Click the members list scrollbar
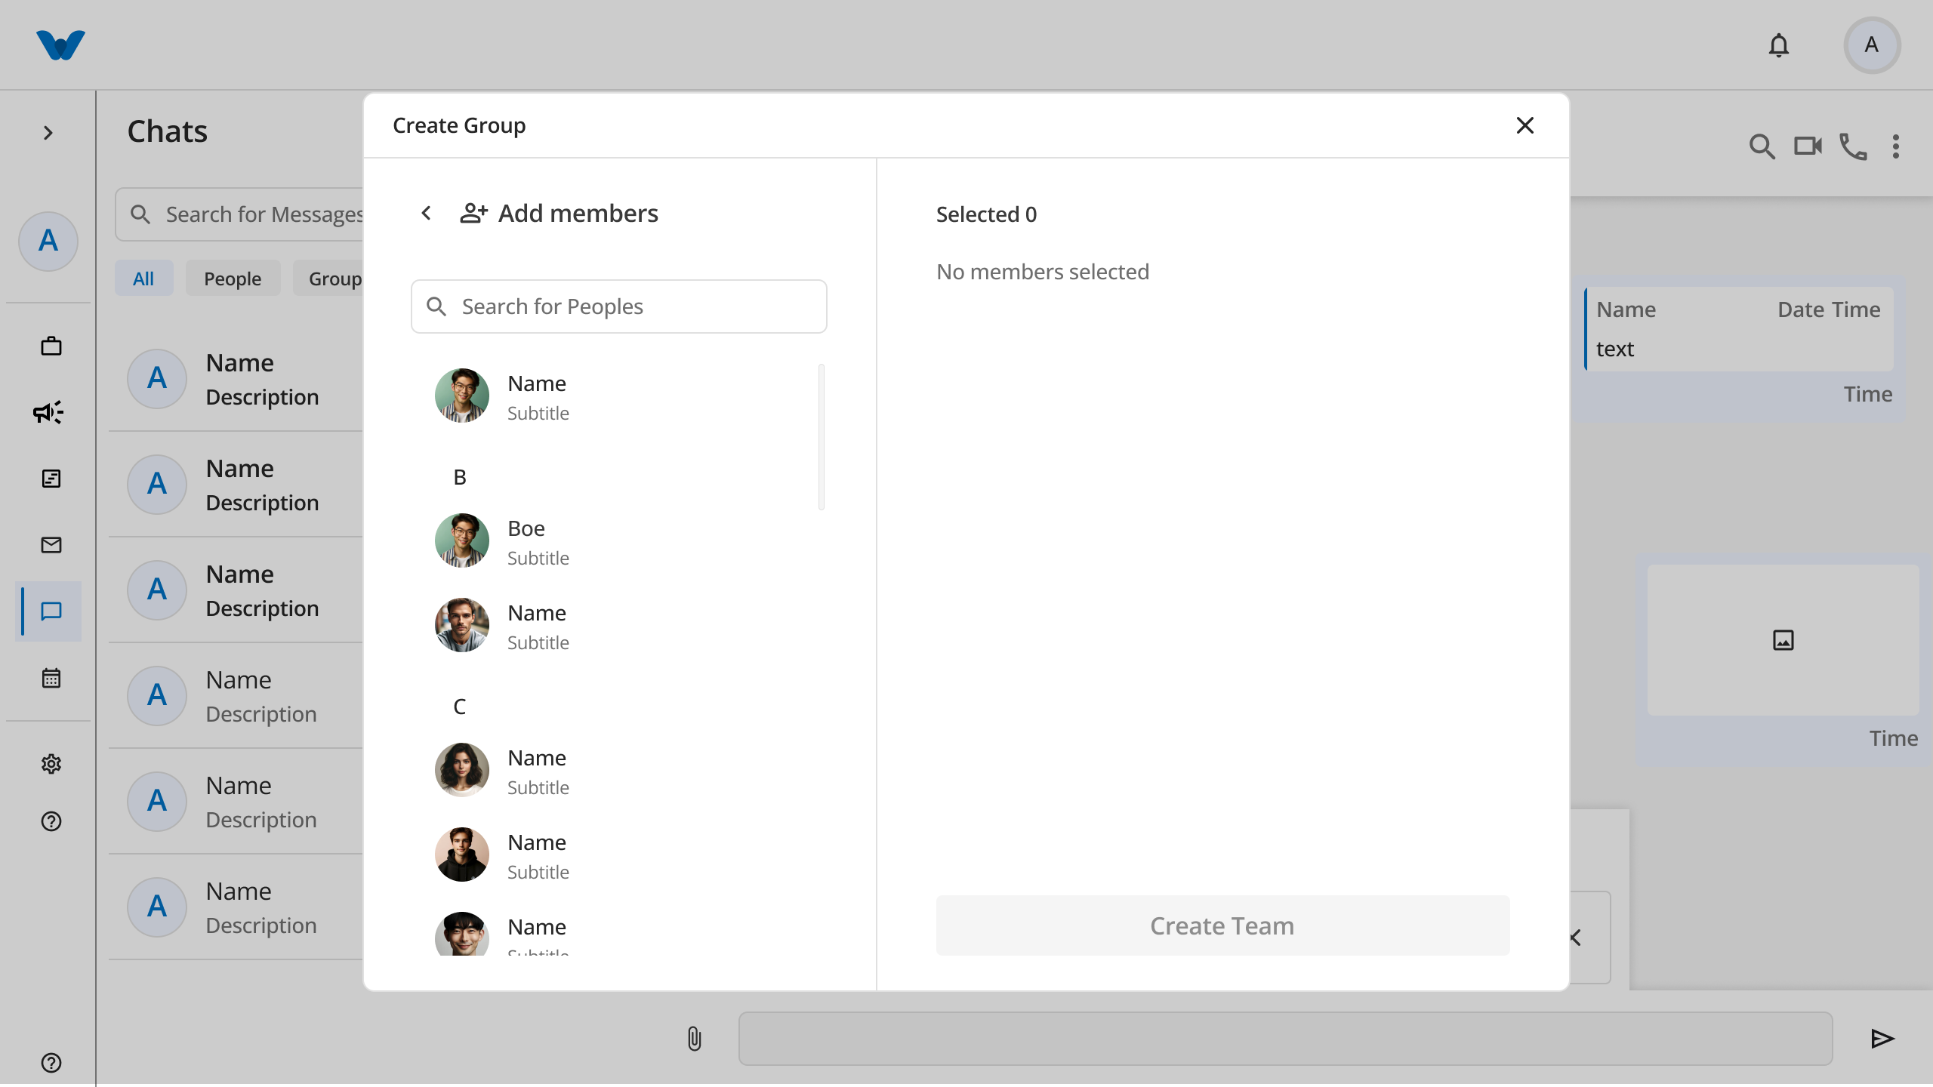Viewport: 1933px width, 1087px height. point(822,437)
